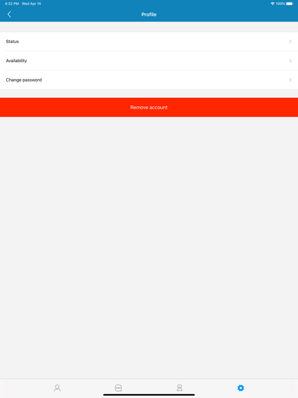Viewport: 298px width, 398px height.
Task: Open the ribbon badge tab icon
Action: (x=180, y=388)
